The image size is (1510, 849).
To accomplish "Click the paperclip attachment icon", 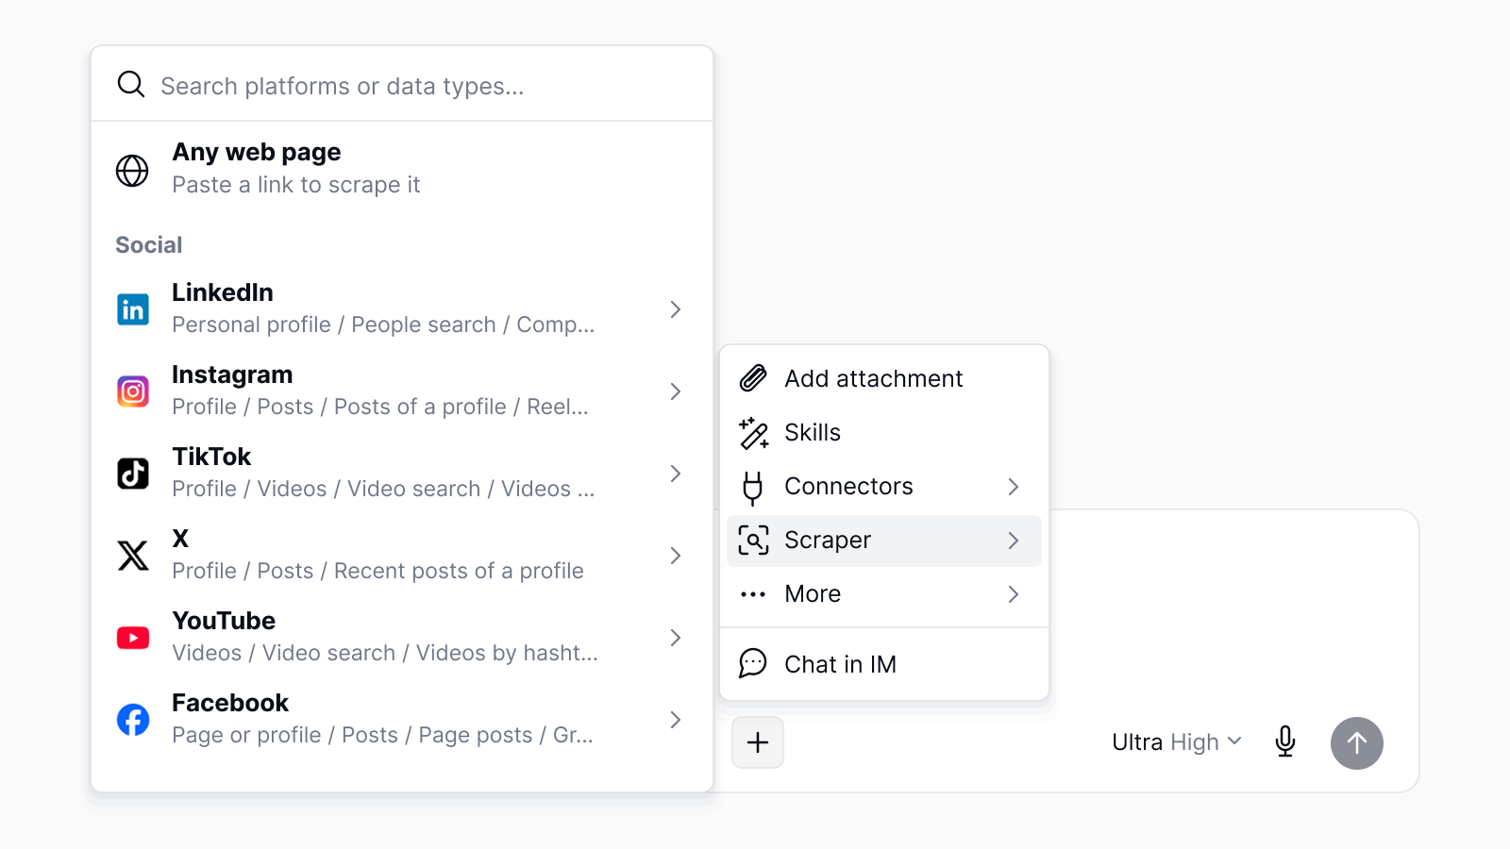I will click(x=753, y=378).
